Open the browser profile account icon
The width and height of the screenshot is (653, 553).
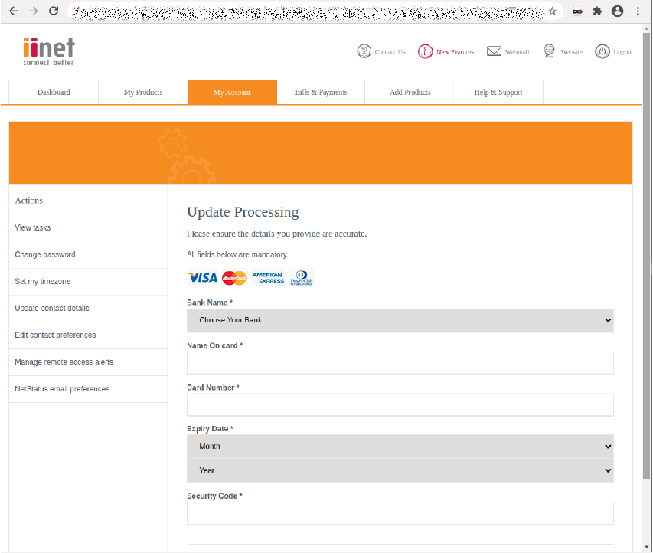click(617, 11)
